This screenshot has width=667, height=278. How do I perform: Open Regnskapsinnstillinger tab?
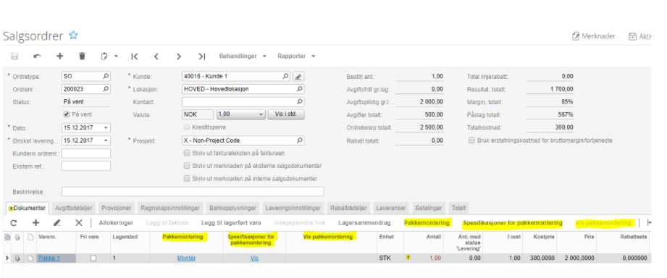(x=171, y=208)
